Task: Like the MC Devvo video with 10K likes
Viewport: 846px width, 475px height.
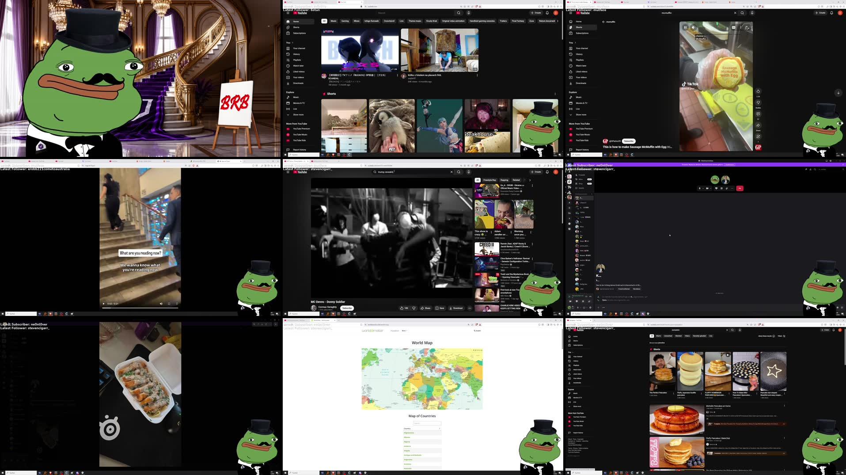Action: pos(404,308)
